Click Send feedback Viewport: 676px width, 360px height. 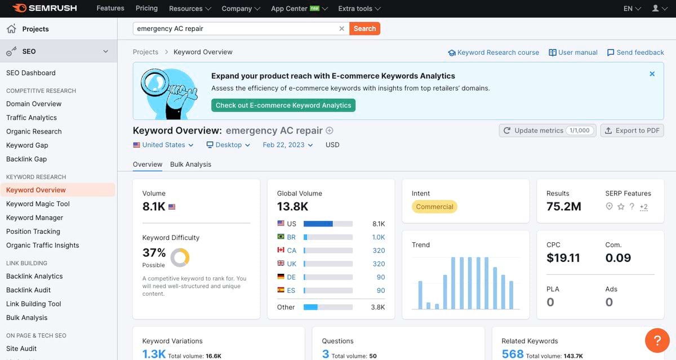pos(635,52)
